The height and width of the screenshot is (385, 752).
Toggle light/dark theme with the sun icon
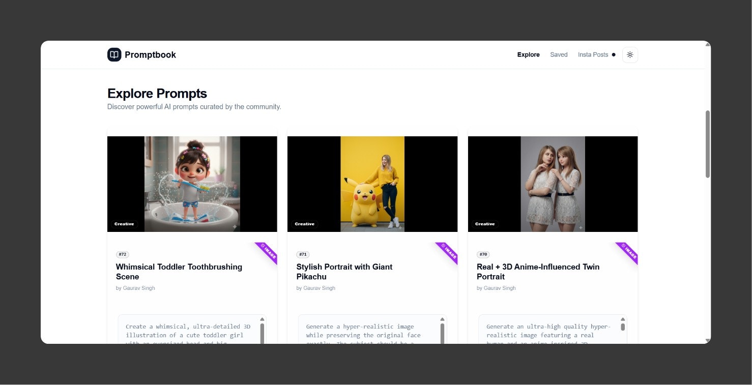[x=630, y=54]
